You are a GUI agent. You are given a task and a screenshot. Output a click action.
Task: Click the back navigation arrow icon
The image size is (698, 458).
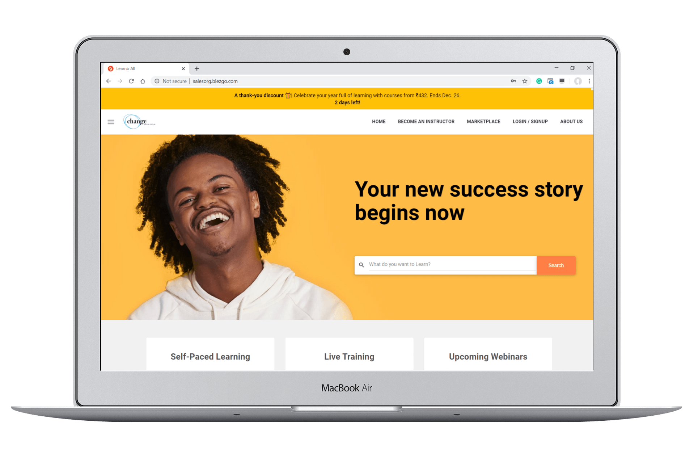110,81
